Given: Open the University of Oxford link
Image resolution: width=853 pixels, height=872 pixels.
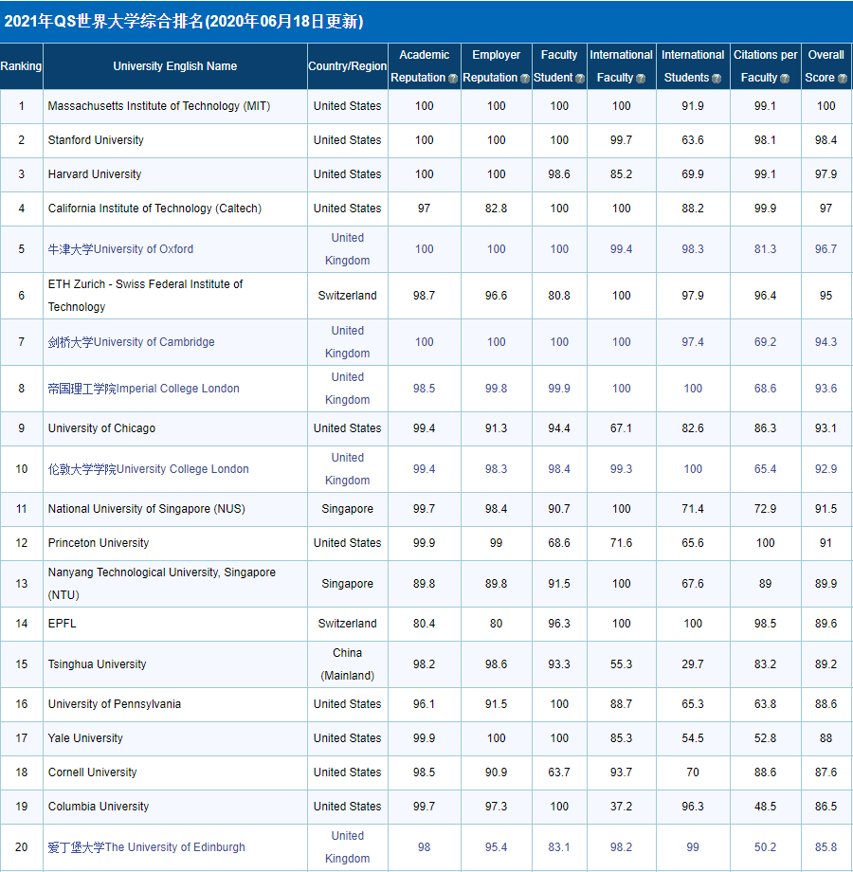Looking at the screenshot, I should (x=120, y=249).
